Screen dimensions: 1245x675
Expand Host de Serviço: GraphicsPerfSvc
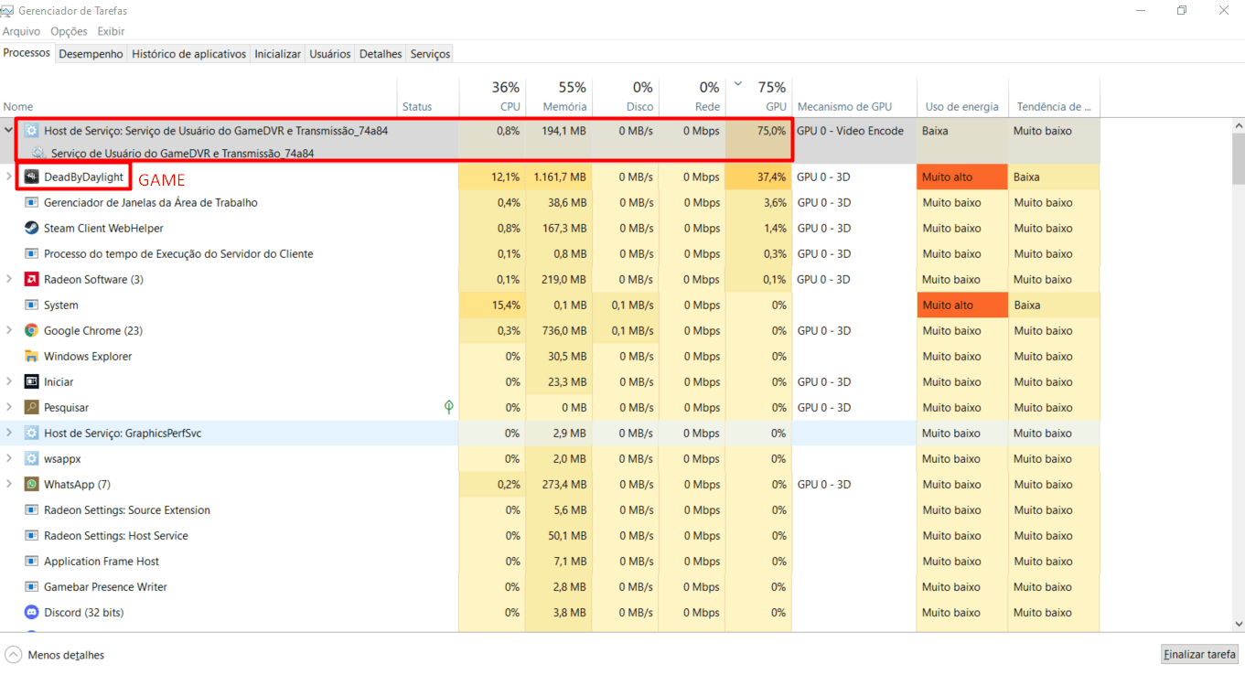tap(9, 433)
